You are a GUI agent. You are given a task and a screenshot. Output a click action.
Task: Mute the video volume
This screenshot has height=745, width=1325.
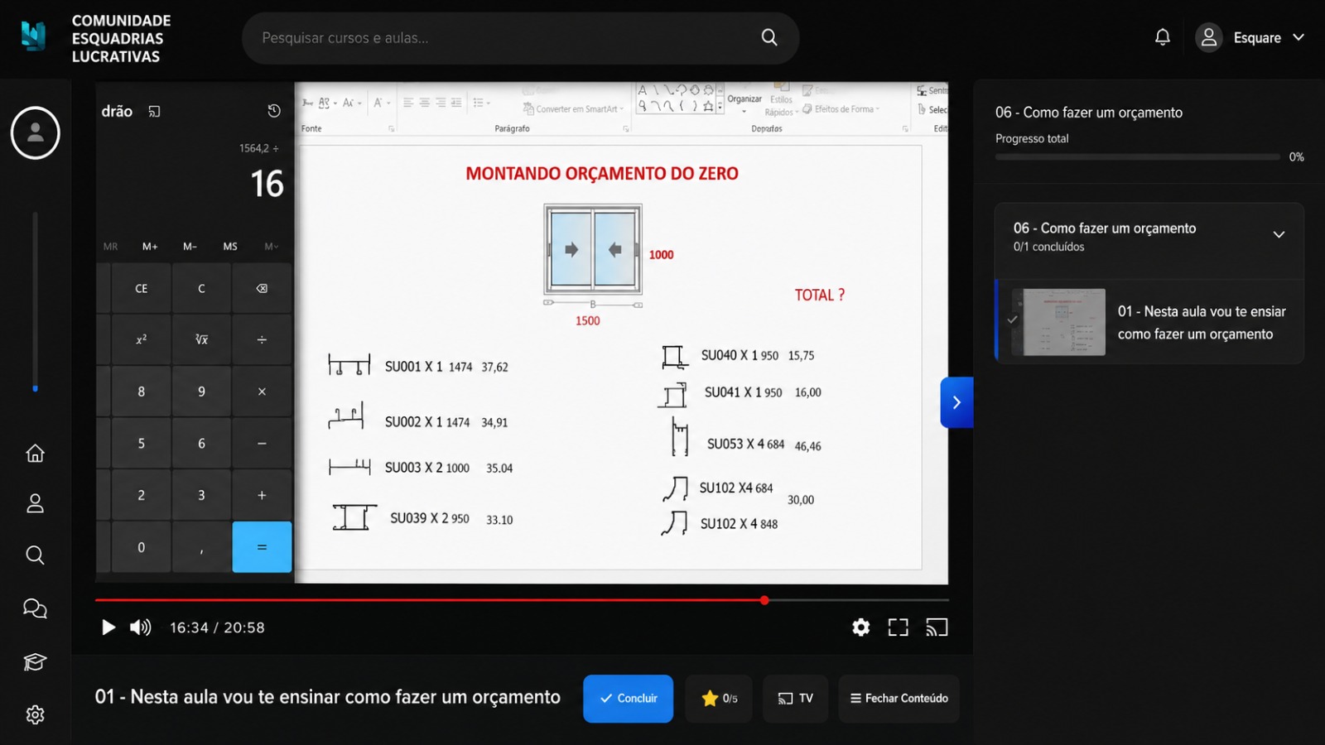[x=141, y=627]
